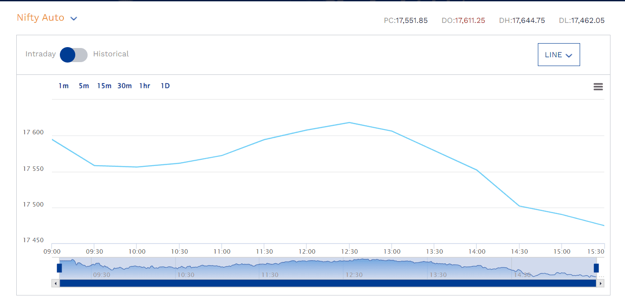625x299 pixels.
Task: Expand the Nifty Auto index chevron
Action: point(74,18)
